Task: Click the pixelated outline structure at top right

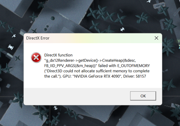Action: pyautogui.click(x=160, y=5)
